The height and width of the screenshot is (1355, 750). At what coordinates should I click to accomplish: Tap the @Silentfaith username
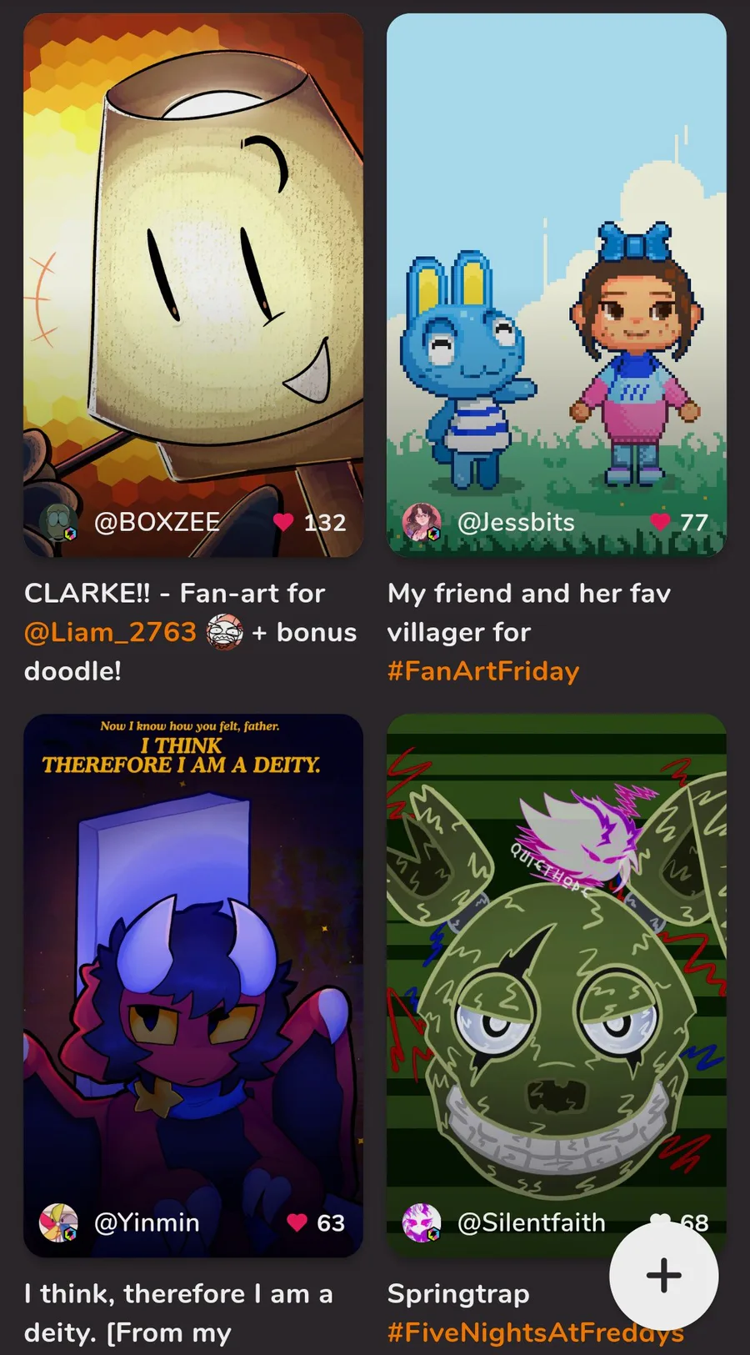(x=532, y=1222)
